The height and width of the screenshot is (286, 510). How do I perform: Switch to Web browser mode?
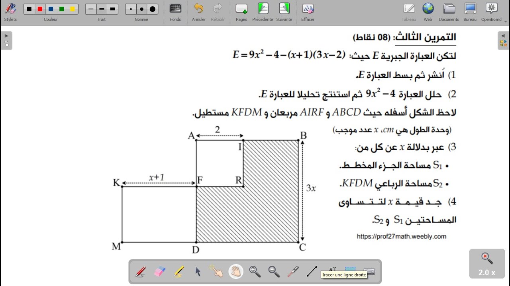click(x=428, y=12)
